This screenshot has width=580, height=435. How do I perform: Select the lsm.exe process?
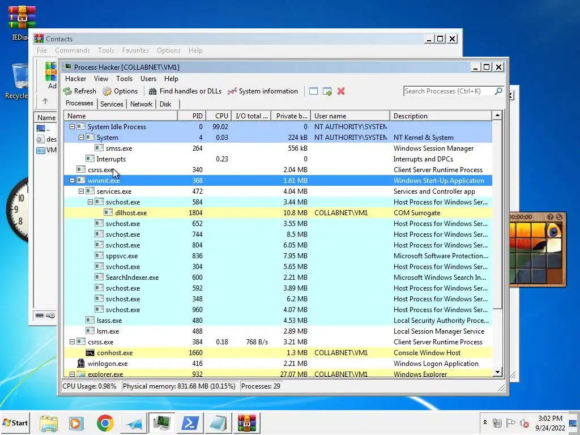(x=278, y=331)
